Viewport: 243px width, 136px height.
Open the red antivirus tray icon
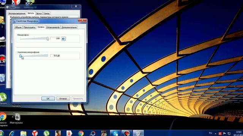click(220, 133)
